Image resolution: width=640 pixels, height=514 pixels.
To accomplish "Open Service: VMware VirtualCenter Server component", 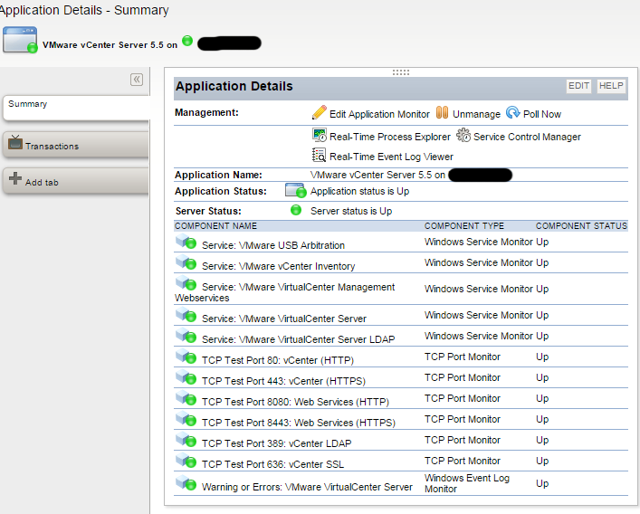I will 284,319.
